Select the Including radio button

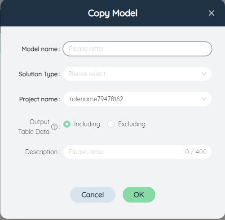click(67, 124)
